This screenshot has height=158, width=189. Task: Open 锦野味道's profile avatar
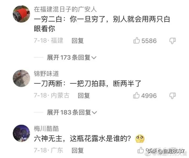[21, 78]
